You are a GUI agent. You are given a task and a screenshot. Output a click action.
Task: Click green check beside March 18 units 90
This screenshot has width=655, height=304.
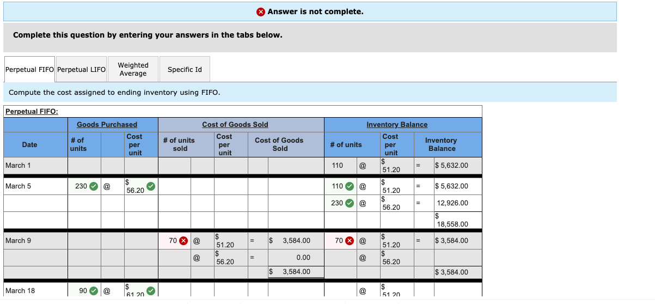pyautogui.click(x=94, y=291)
